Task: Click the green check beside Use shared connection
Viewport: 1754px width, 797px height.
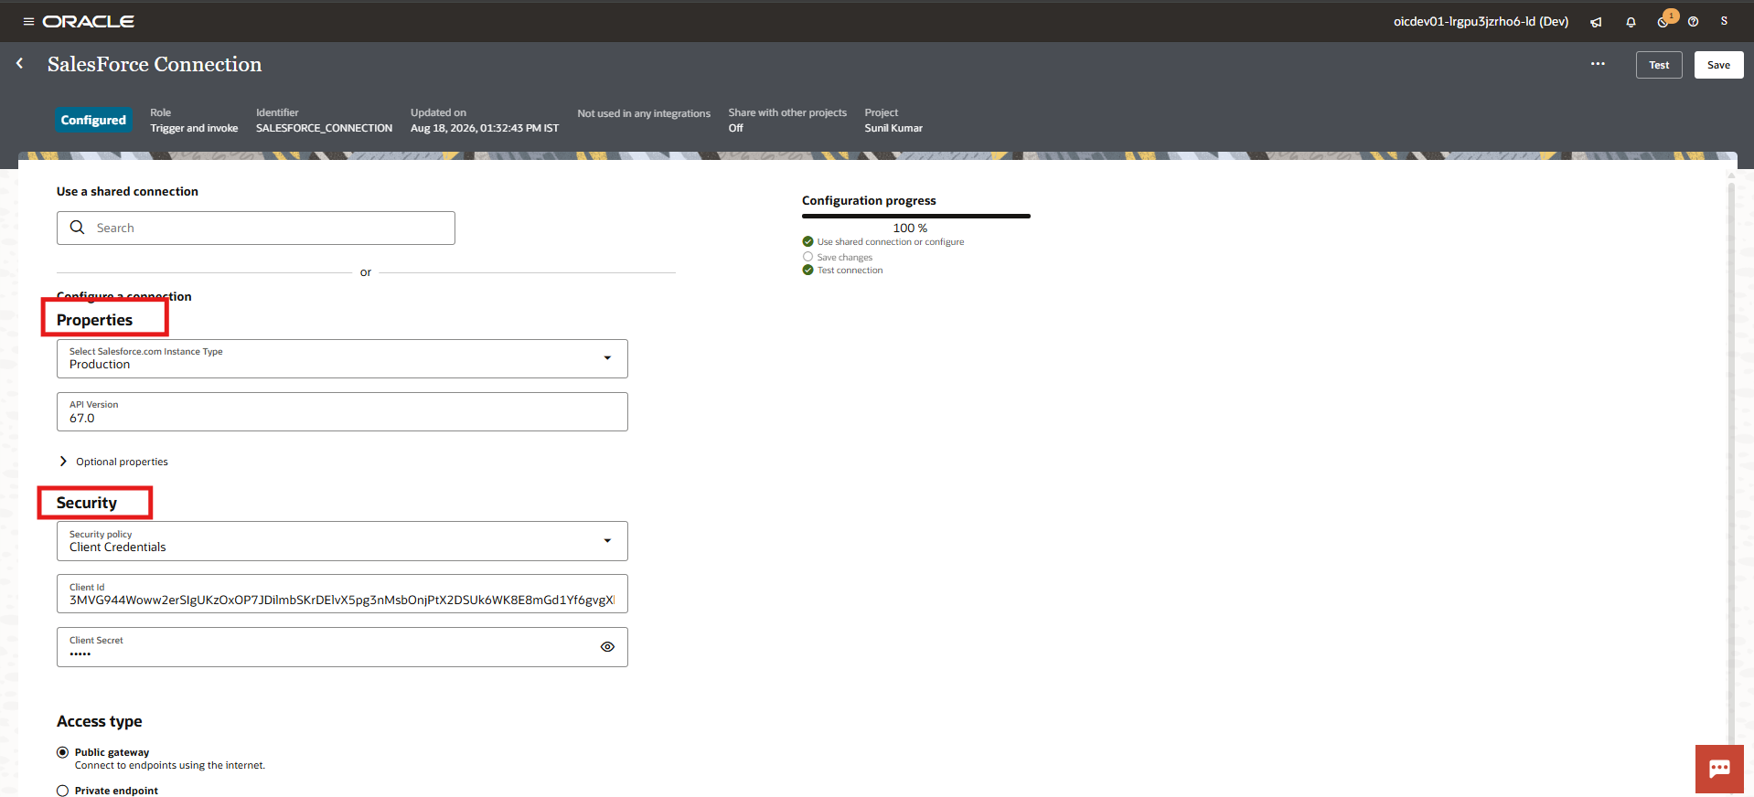Action: click(x=807, y=241)
